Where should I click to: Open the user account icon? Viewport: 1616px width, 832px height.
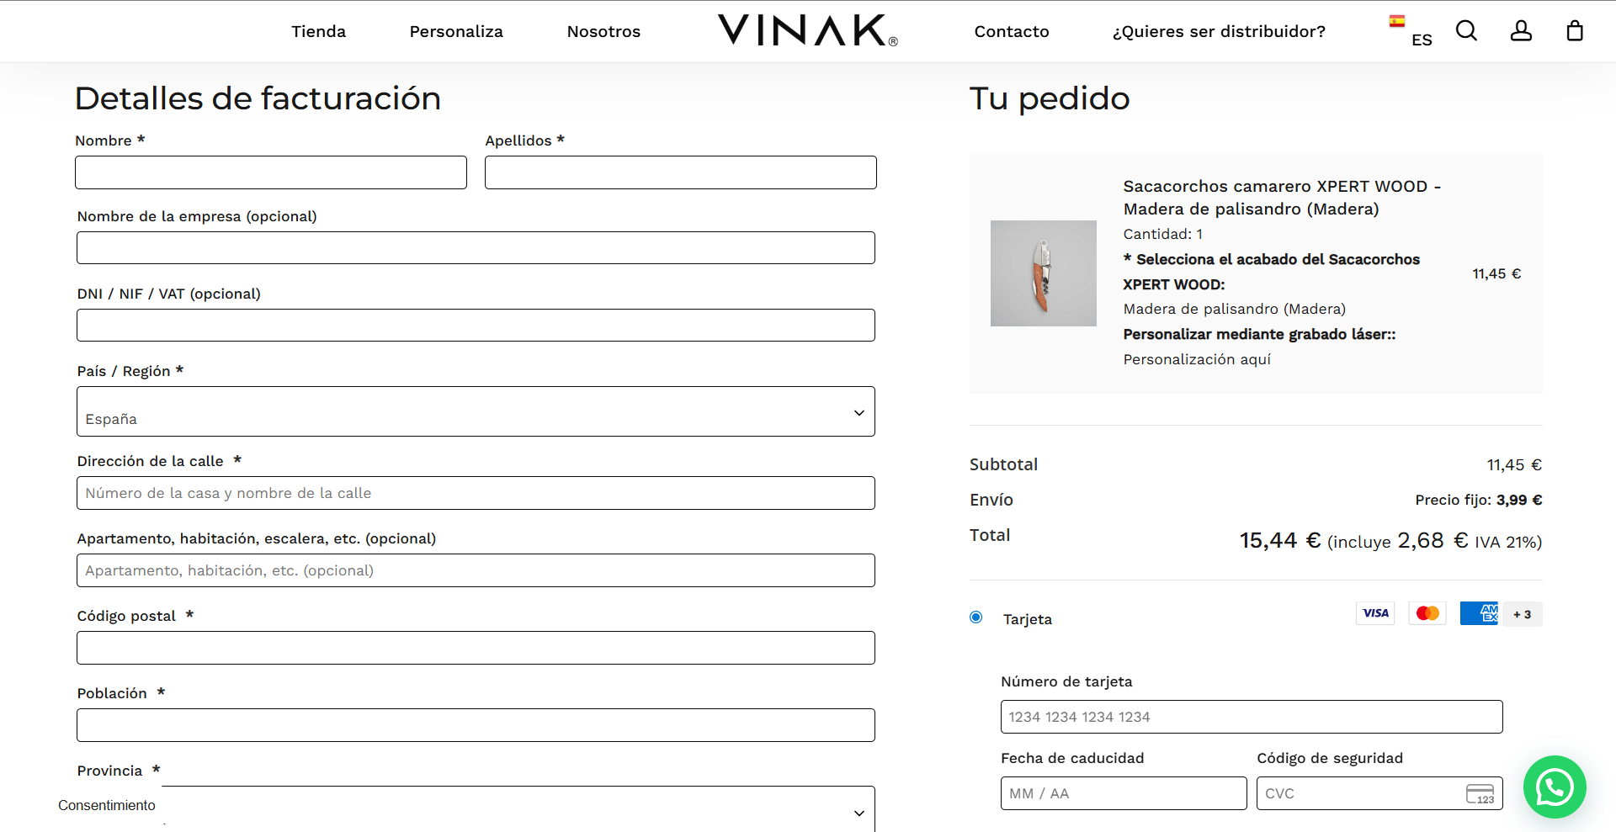(1521, 31)
